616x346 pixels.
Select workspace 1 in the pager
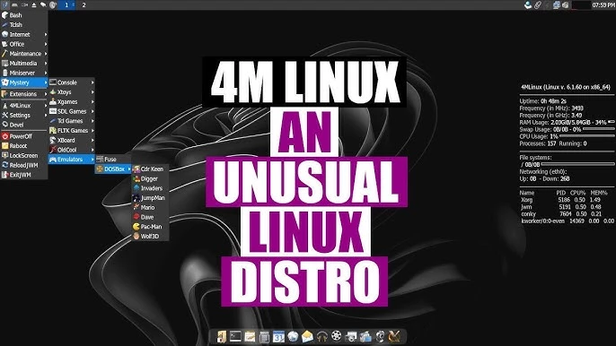click(66, 4)
